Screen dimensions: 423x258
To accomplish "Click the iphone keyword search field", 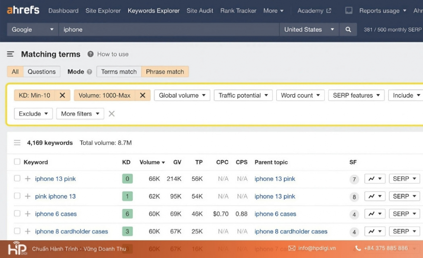I will [x=169, y=29].
